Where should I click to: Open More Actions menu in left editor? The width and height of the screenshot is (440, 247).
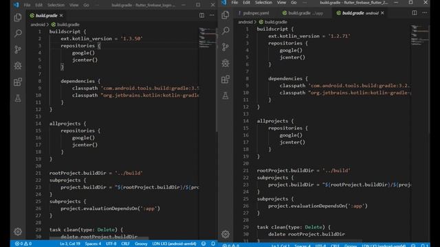(x=212, y=15)
